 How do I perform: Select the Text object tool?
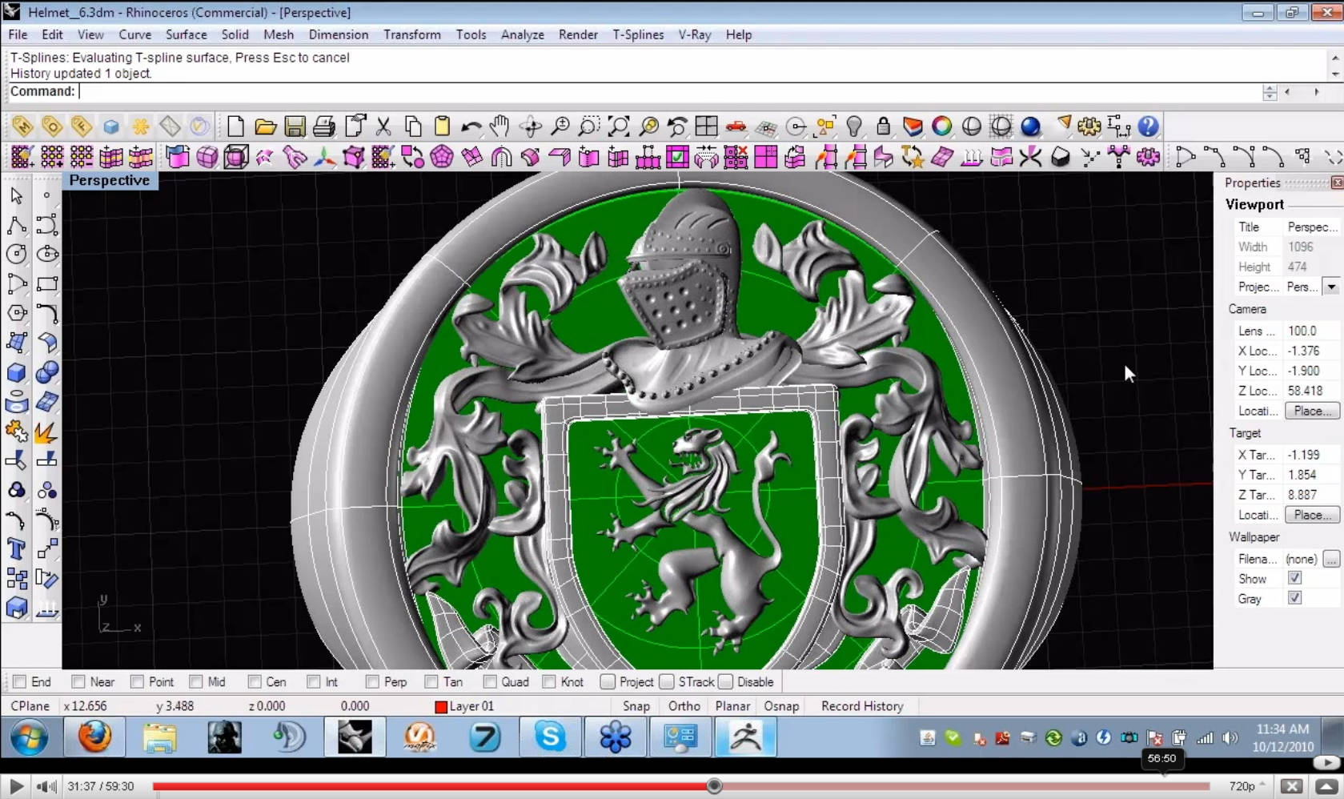click(x=16, y=549)
